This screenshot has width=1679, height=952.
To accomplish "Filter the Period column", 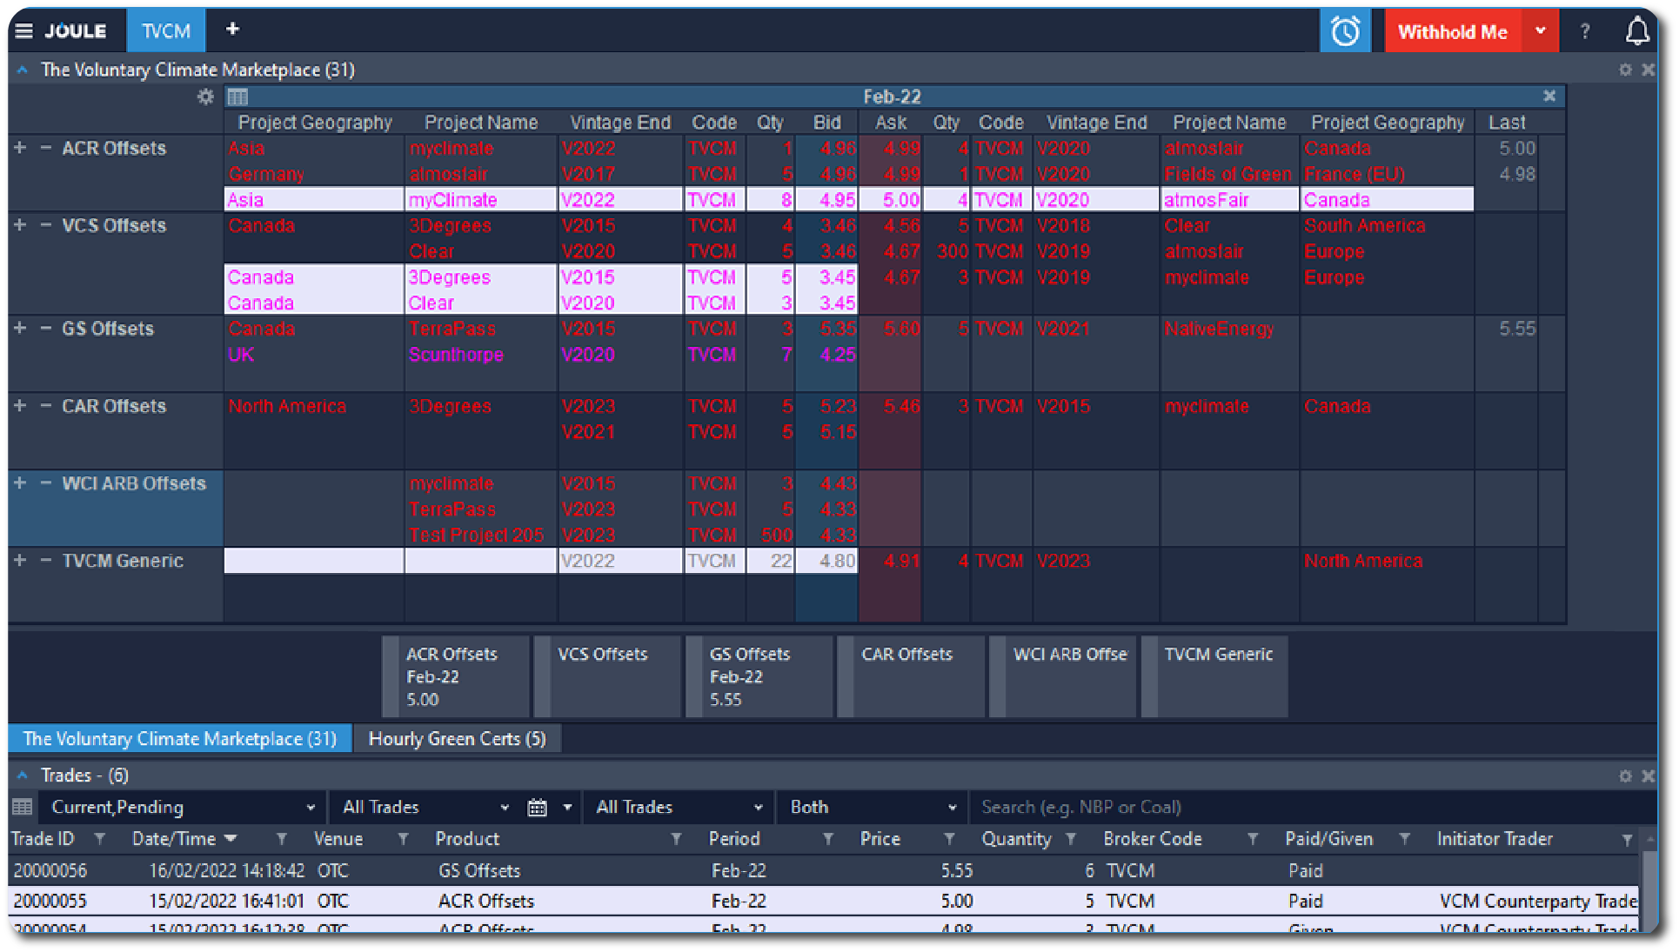I will [x=827, y=839].
